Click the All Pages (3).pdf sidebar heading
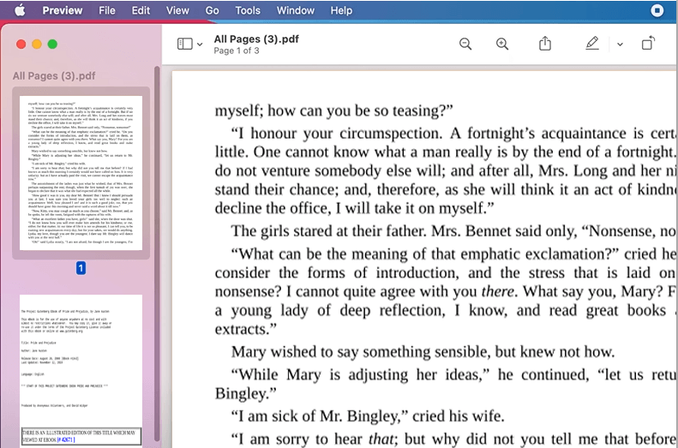Viewport: 678px width, 448px height. point(54,76)
